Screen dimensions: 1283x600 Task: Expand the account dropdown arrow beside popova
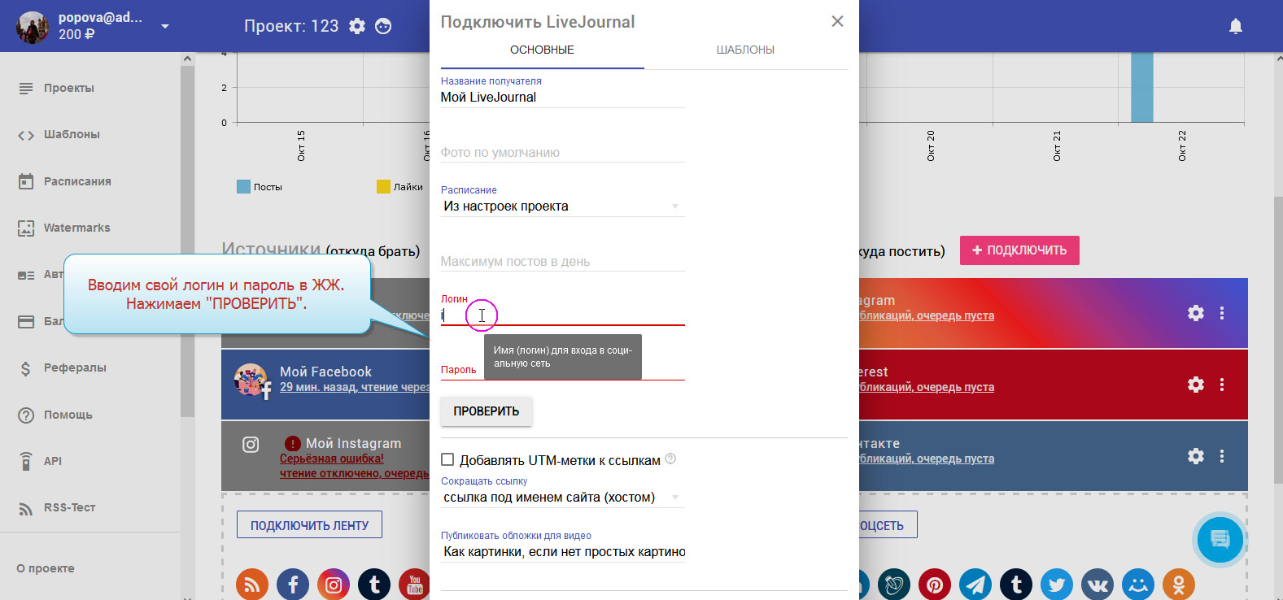(x=165, y=26)
